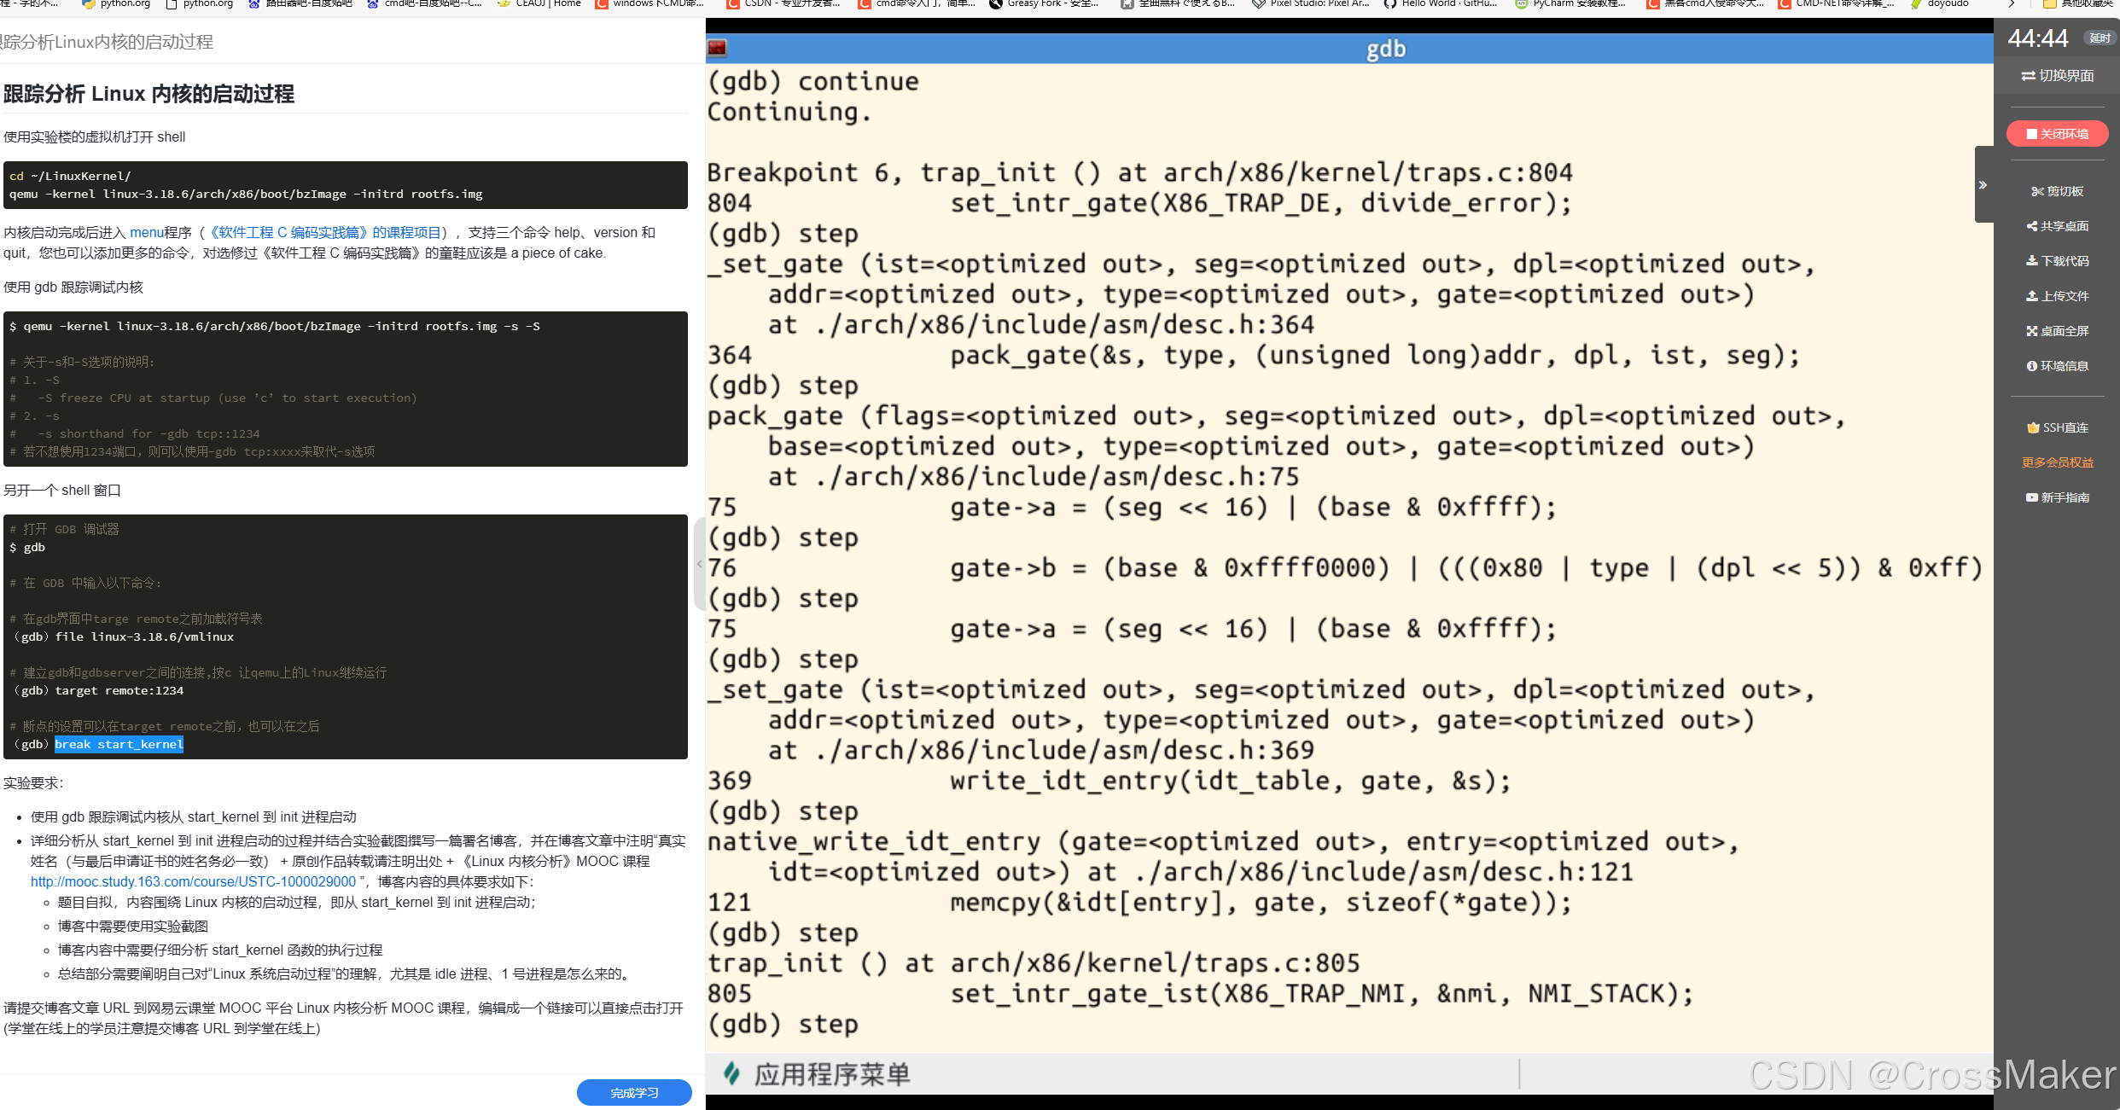Open the mooc.study.163.com course link
2120x1110 pixels.
(x=193, y=881)
